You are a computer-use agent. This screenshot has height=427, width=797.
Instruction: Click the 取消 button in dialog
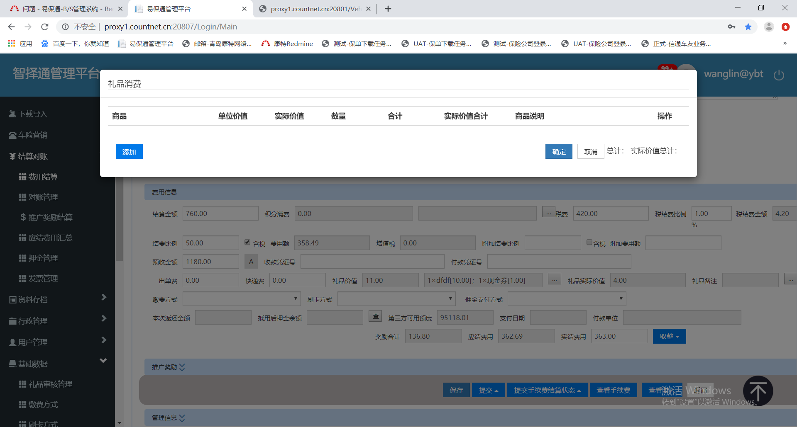[590, 152]
